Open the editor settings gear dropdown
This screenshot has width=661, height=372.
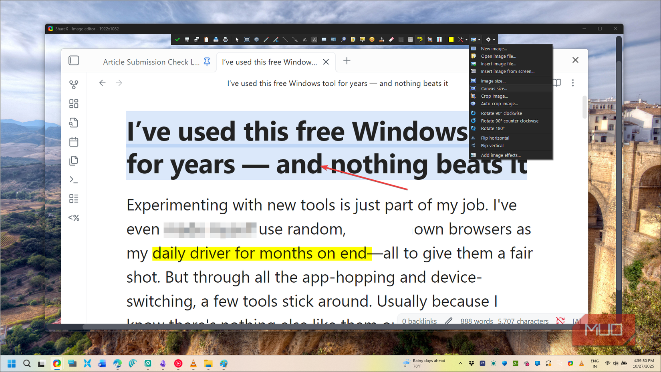494,39
